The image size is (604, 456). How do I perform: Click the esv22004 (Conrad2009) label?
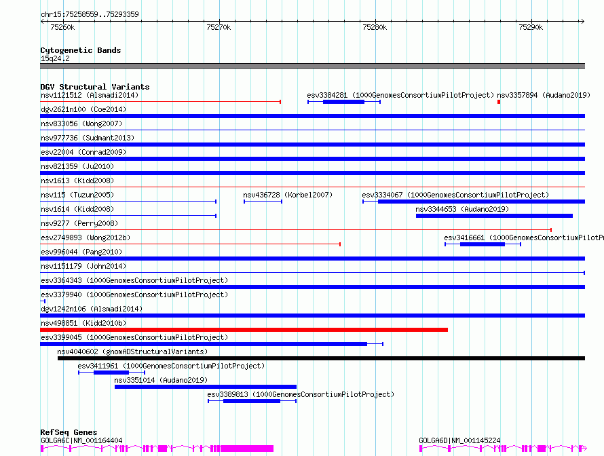pyautogui.click(x=83, y=152)
